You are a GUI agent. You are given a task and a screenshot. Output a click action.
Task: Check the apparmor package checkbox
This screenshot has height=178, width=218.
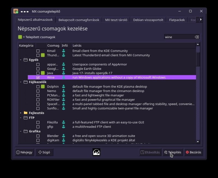(38, 64)
